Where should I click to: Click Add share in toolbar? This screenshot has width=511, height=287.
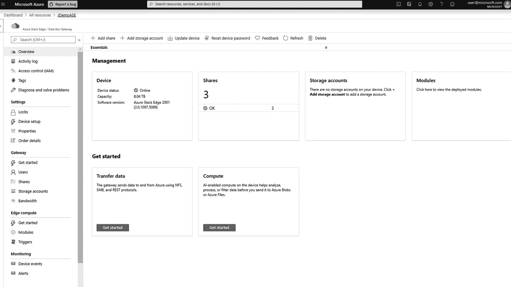(x=103, y=38)
